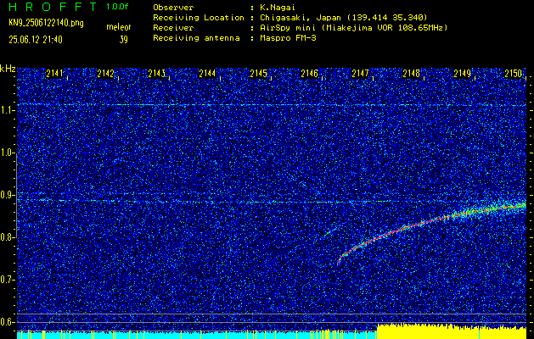The width and height of the screenshot is (534, 339).
Task: Click the Receiving antenna field label
Action: coord(196,38)
